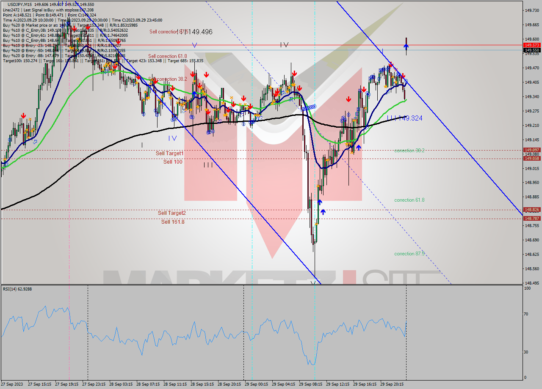
Task: Click the green 'correction 87.5' label
Action: [409, 254]
